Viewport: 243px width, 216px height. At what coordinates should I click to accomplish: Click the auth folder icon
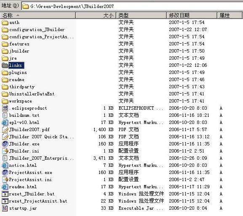coord(5,23)
